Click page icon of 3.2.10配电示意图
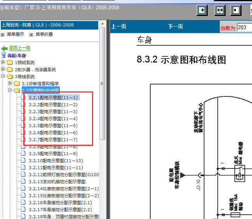Viewport: 252px width, 219px height. [23, 160]
